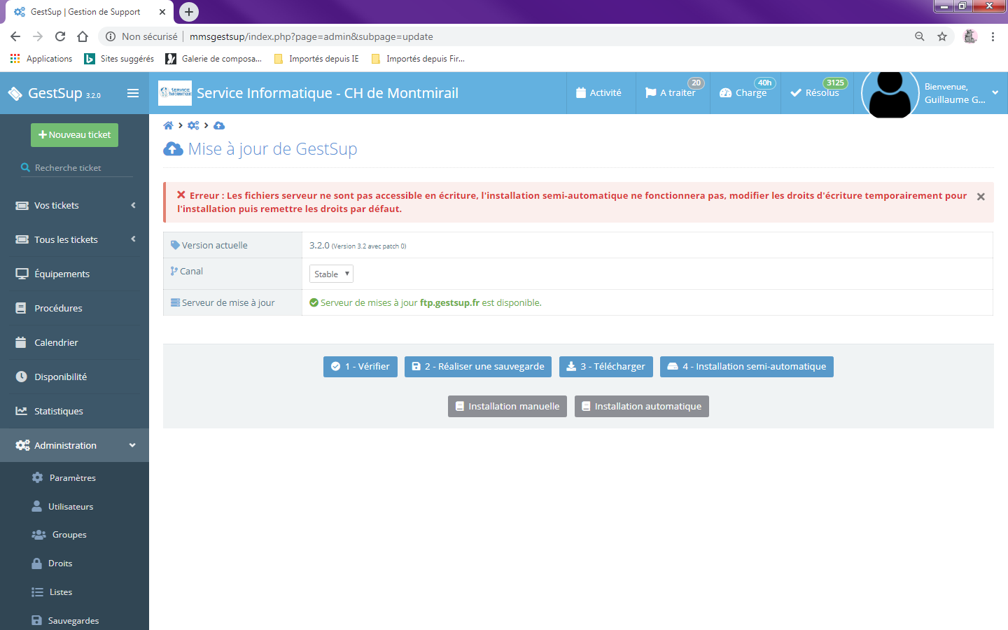This screenshot has width=1008, height=630.
Task: Click version text 3.2.0
Action: click(319, 245)
